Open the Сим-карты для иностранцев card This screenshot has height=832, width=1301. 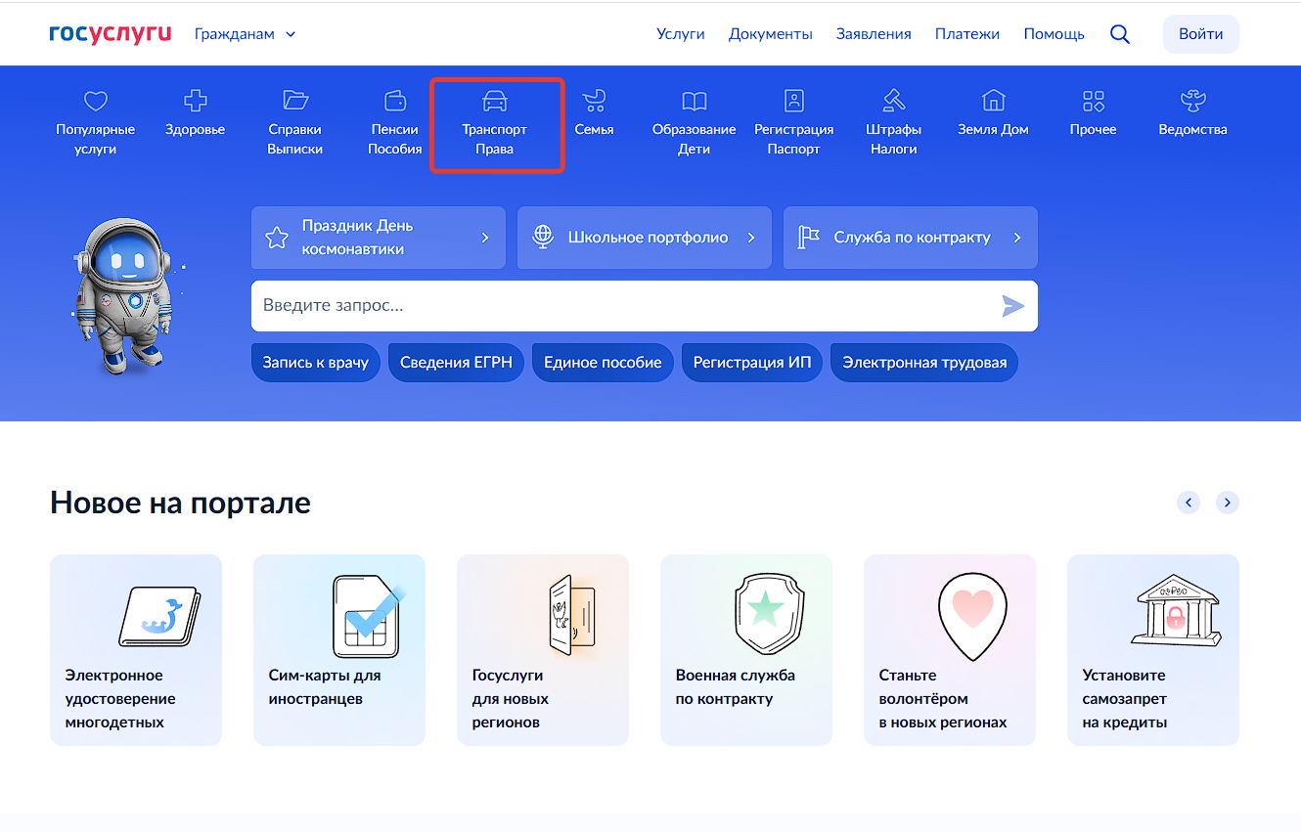point(339,650)
